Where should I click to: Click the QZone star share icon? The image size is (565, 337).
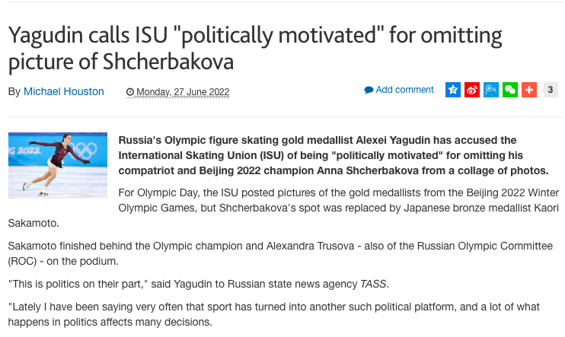coord(453,90)
